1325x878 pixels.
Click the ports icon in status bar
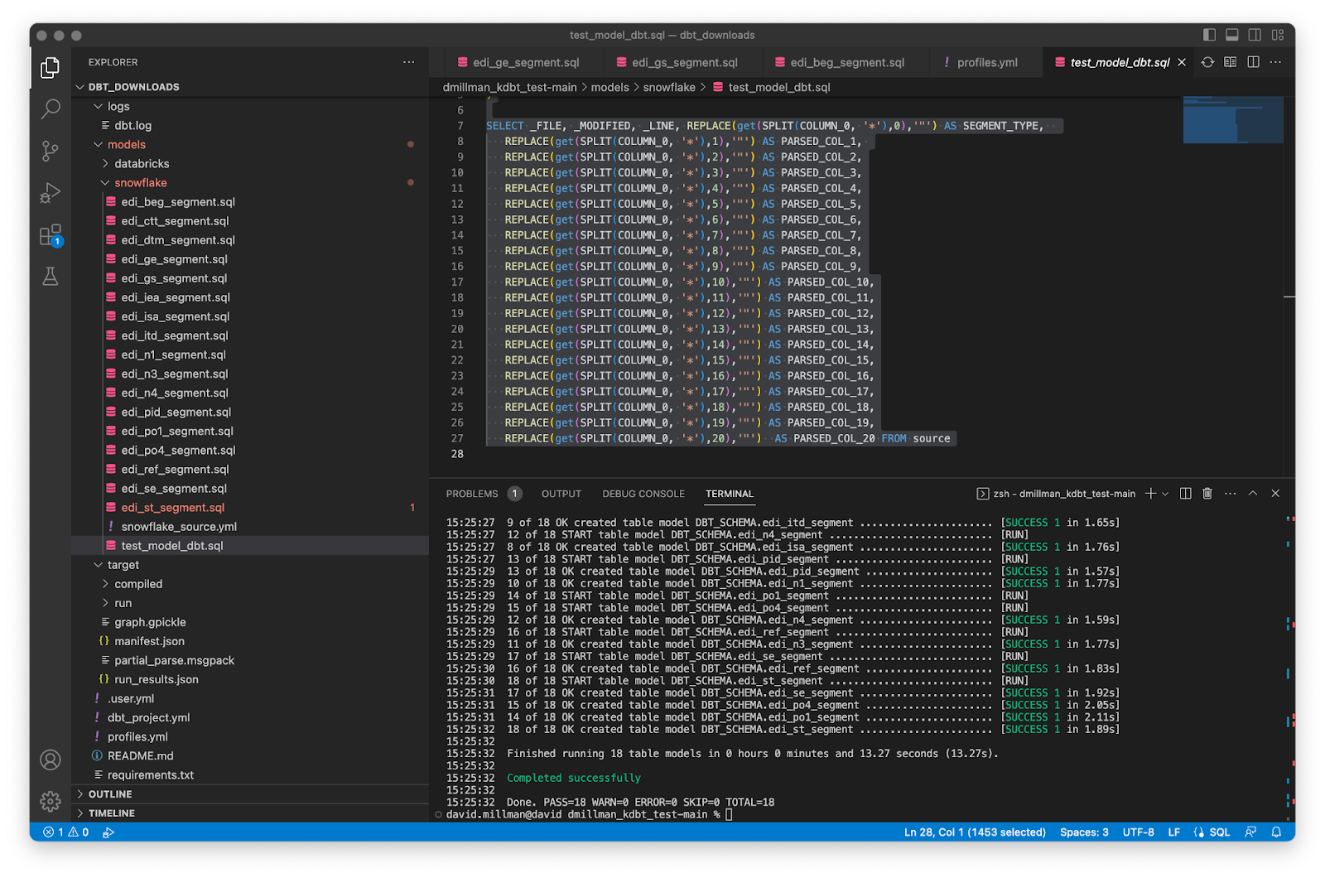tap(108, 832)
